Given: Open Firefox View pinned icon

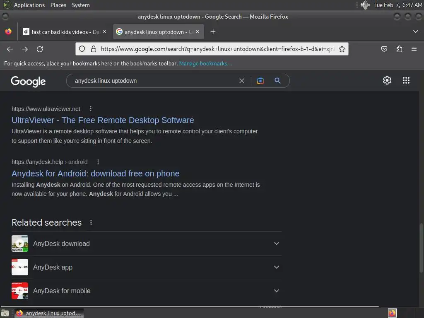Looking at the screenshot, I should coord(8,31).
